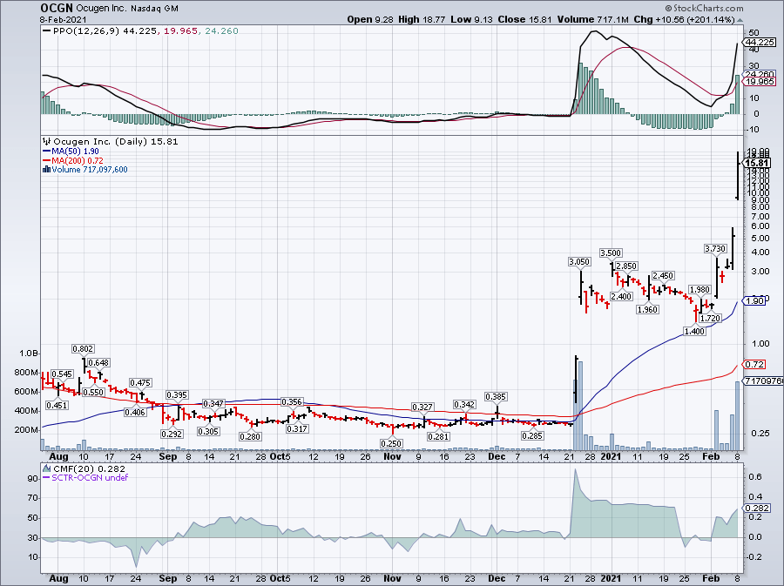
Task: Click the 3.050 price label
Action: click(x=579, y=261)
